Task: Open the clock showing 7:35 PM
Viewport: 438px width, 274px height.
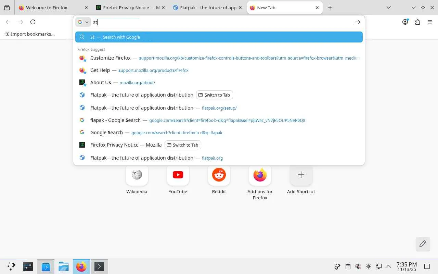Action: click(407, 266)
